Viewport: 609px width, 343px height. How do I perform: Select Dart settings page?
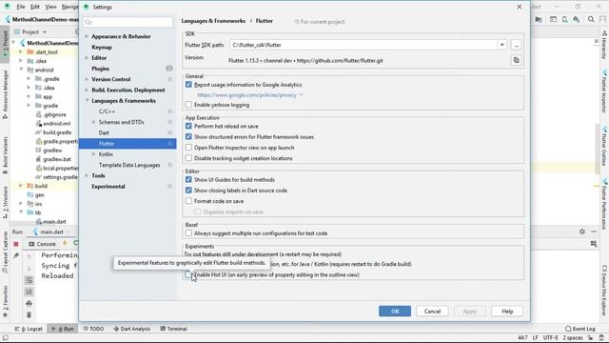(x=104, y=133)
